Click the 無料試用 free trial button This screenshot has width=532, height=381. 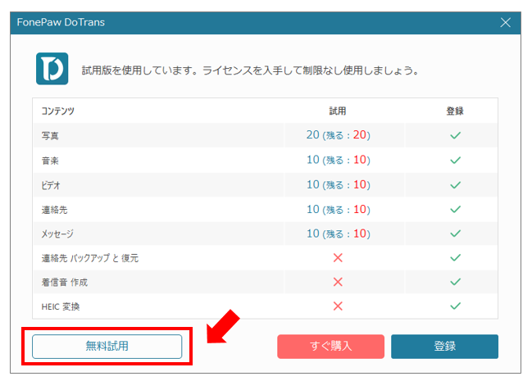point(107,347)
